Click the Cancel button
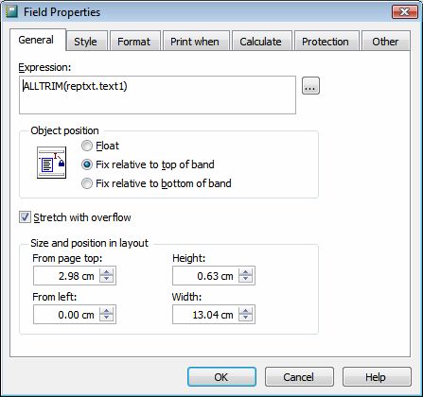 [x=299, y=377]
